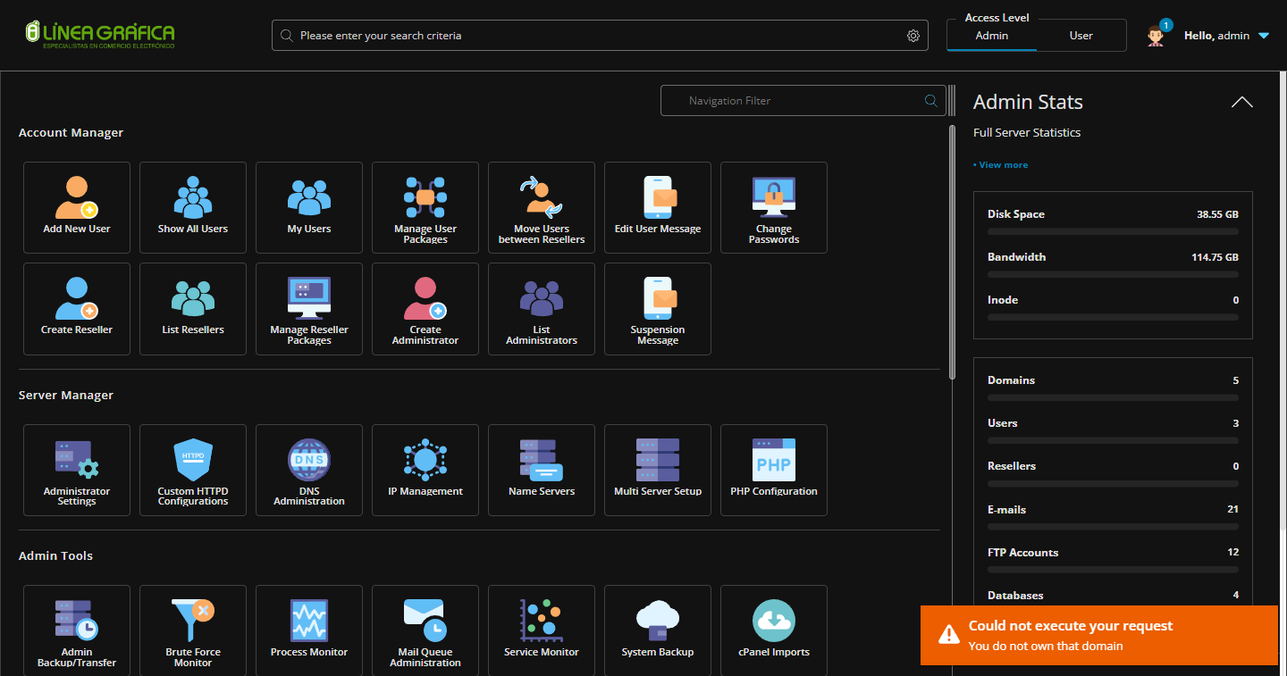The image size is (1287, 676).
Task: Open the Add New User icon
Action: pyautogui.click(x=77, y=206)
